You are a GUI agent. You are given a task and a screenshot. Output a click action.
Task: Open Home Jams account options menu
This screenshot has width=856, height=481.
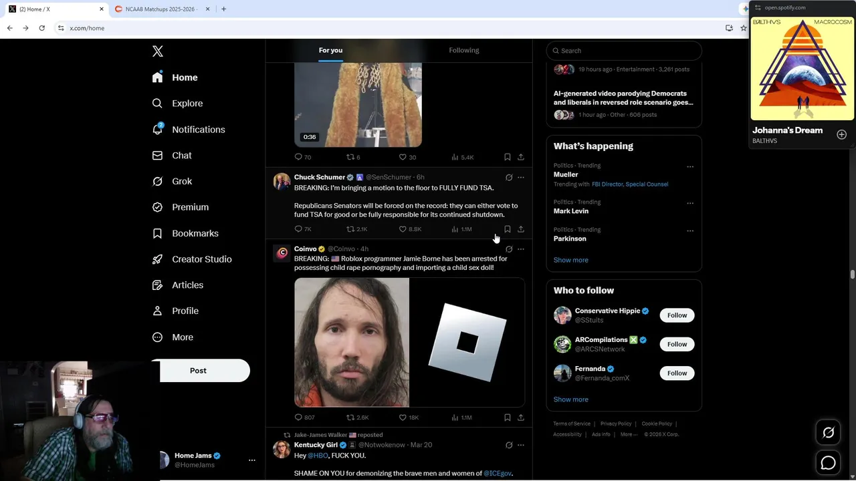[252, 460]
